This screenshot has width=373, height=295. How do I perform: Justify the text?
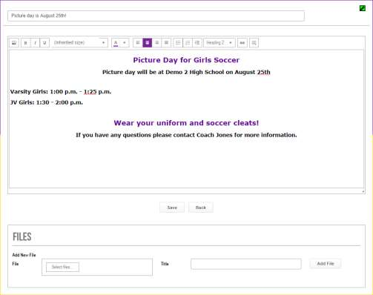166,43
